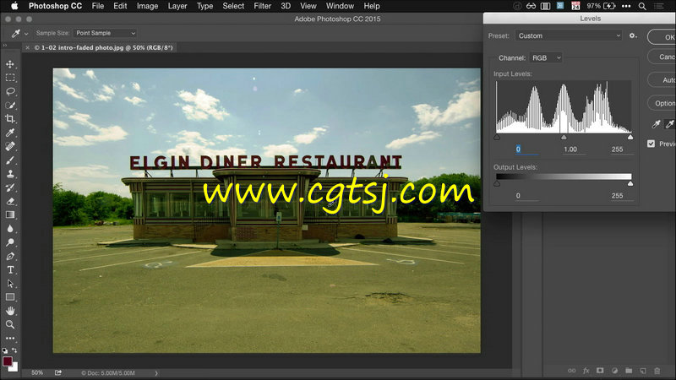
Task: Select the Rectangle shape tool
Action: 10,297
